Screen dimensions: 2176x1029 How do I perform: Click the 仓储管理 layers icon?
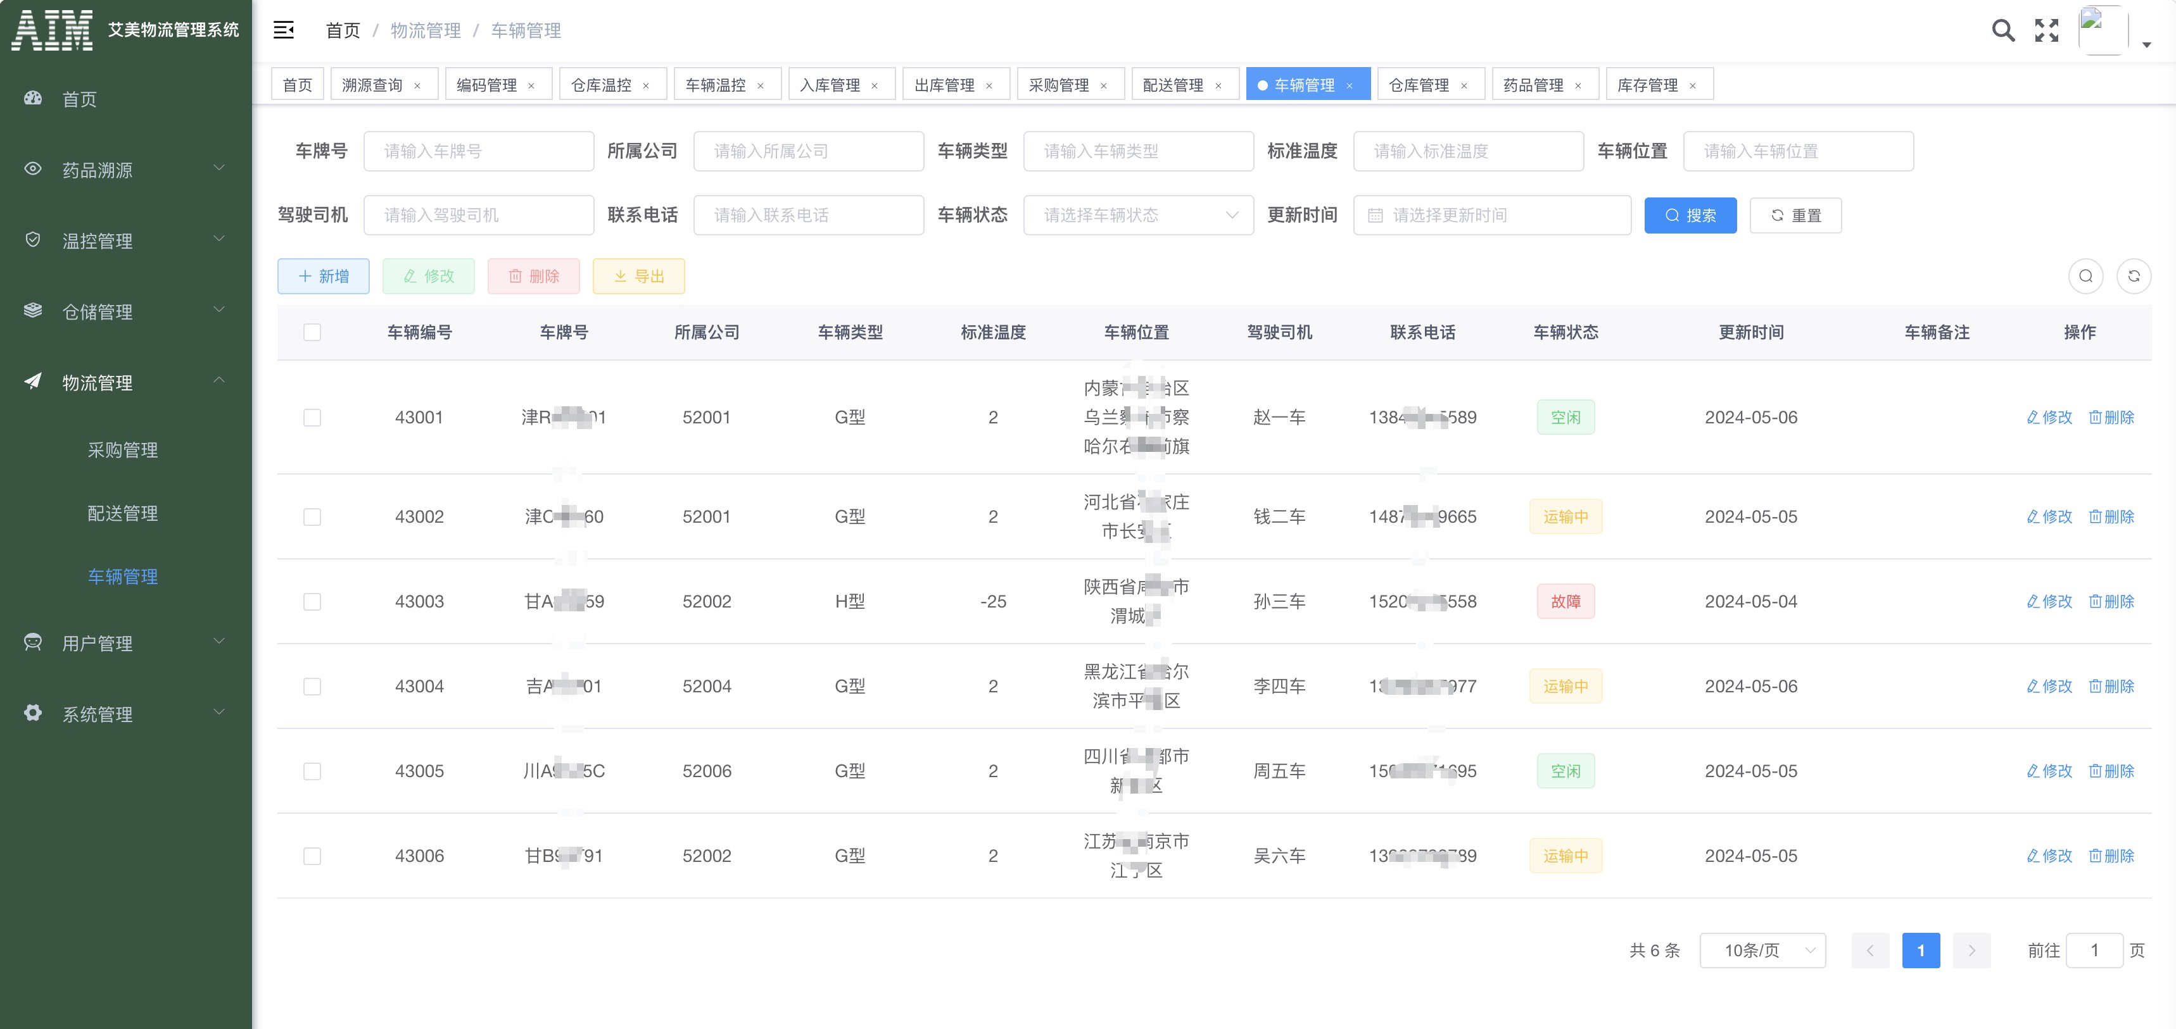[33, 311]
